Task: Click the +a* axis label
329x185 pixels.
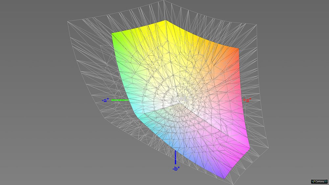Action: [x=247, y=100]
